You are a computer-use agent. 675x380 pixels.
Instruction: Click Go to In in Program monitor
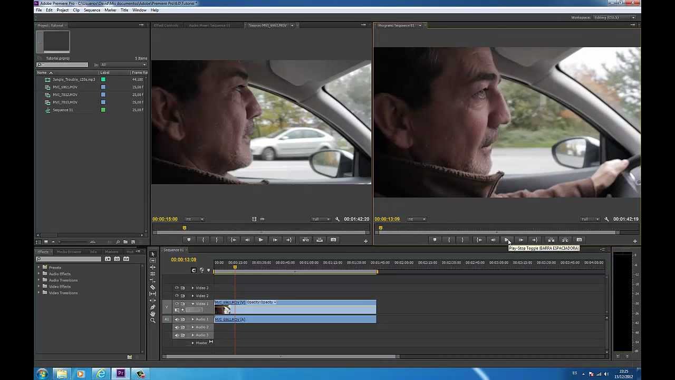point(479,240)
